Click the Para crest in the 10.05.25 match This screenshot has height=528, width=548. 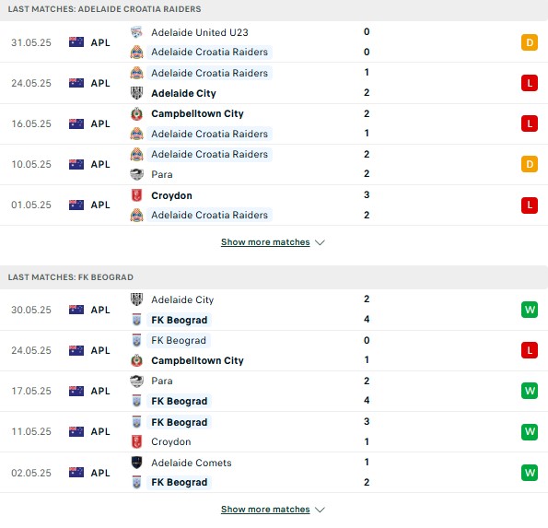click(x=136, y=174)
